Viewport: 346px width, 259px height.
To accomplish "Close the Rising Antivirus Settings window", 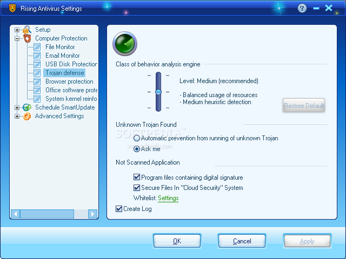I will [x=329, y=8].
